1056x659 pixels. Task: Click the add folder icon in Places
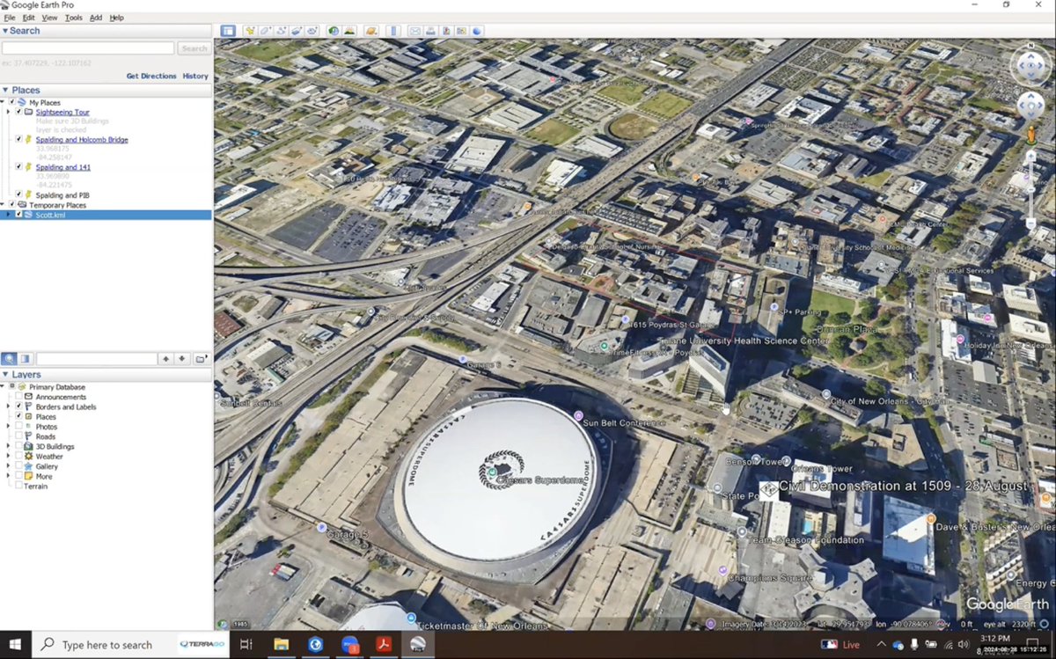click(x=202, y=358)
